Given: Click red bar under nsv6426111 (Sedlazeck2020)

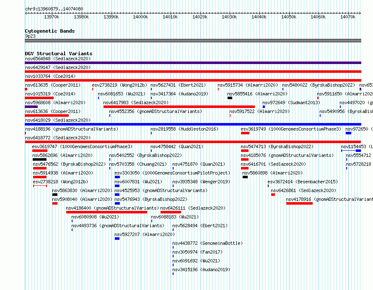Looking at the screenshot, I should [171, 212].
